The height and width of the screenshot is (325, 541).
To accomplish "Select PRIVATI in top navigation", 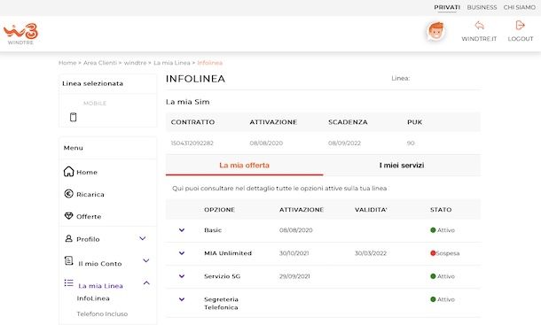I will pos(447,7).
